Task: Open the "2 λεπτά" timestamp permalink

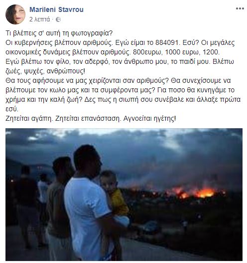Action: coord(40,19)
